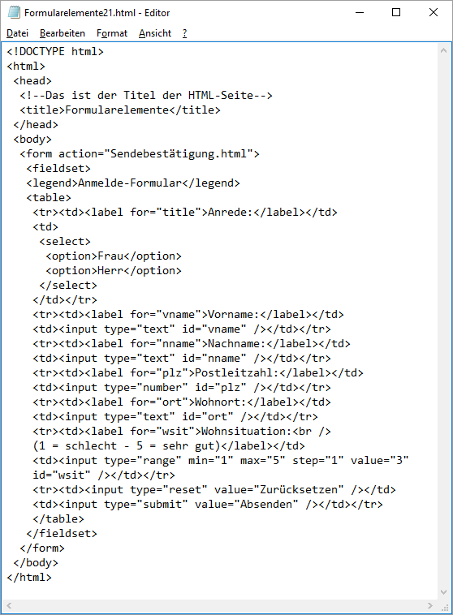453x615 pixels.
Task: Open the Format menu
Action: pos(112,33)
